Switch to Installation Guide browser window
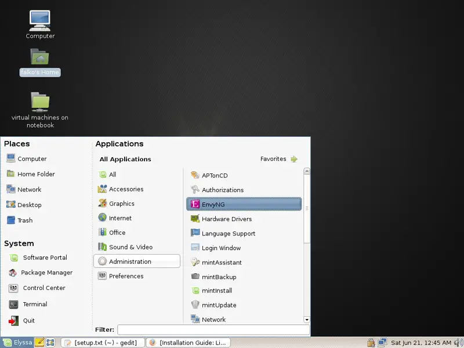This screenshot has width=464, height=348. point(188,343)
